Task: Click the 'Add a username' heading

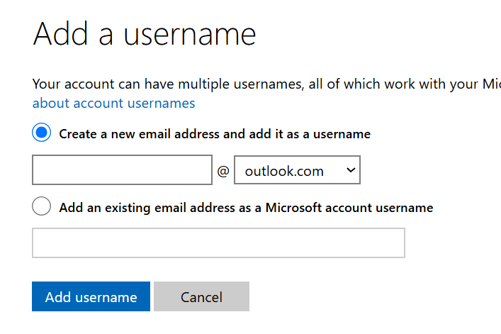Action: pos(145,33)
